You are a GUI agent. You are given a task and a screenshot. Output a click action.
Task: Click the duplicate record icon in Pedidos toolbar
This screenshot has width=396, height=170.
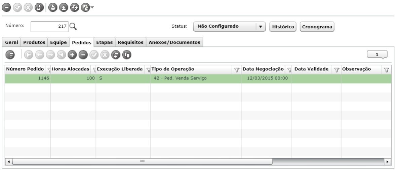coord(127,55)
